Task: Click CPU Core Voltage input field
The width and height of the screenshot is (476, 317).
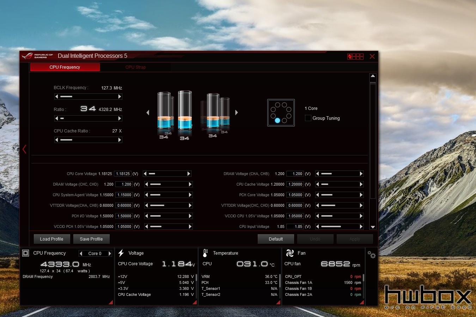Action: [x=123, y=174]
